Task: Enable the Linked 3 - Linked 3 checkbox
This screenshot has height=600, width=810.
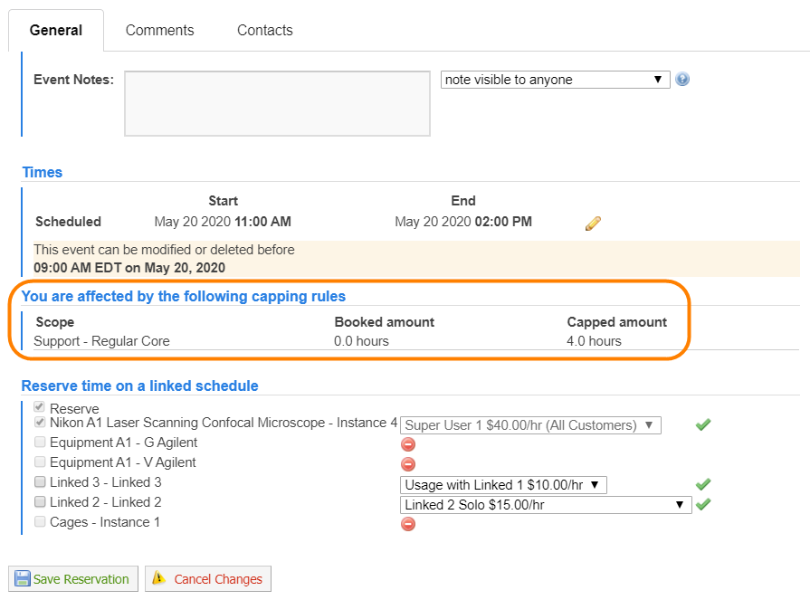Action: (40, 482)
